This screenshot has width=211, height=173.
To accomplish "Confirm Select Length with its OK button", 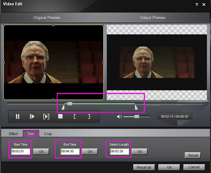I will pyautogui.click(x=140, y=152).
